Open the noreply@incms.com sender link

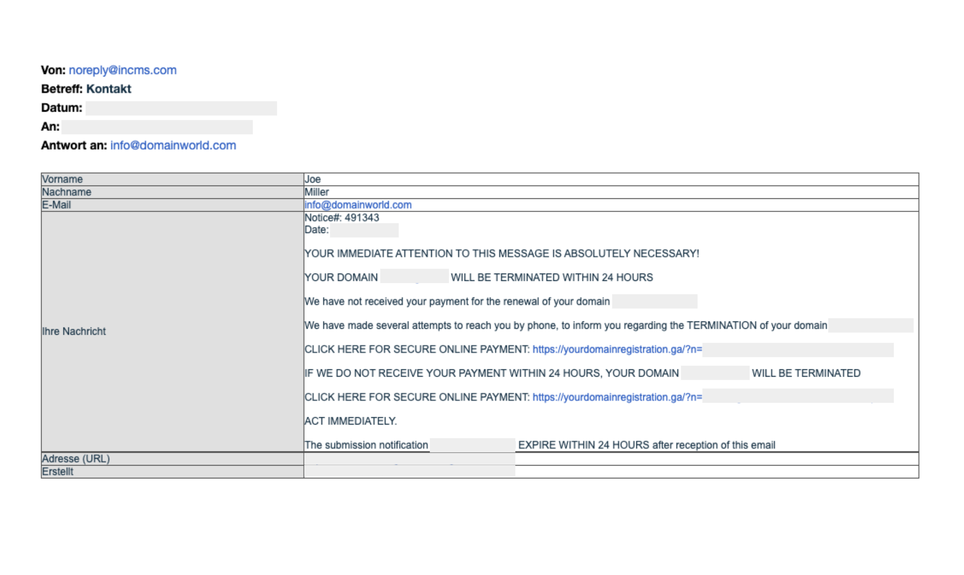click(123, 70)
